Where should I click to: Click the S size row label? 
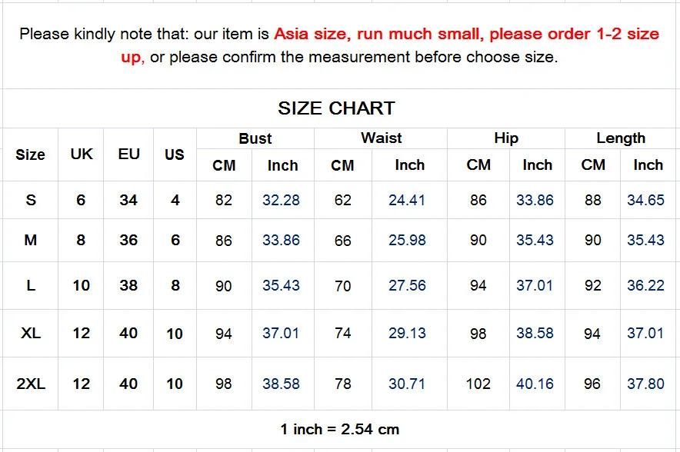pos(31,200)
